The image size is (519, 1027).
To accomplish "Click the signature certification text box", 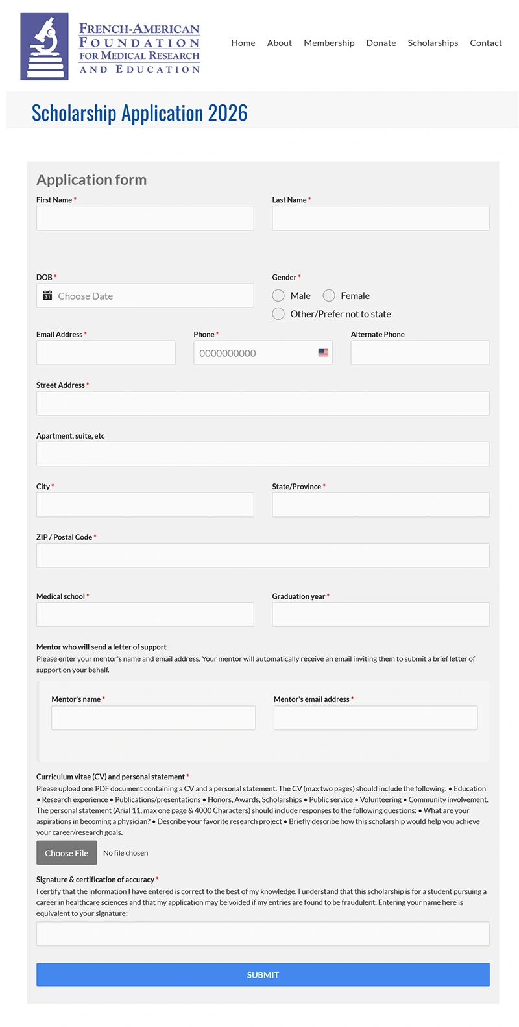I will tap(263, 934).
